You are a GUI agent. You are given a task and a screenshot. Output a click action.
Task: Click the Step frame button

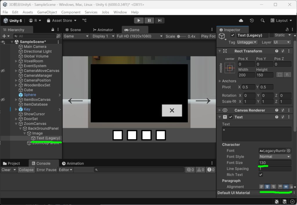pos(160,21)
